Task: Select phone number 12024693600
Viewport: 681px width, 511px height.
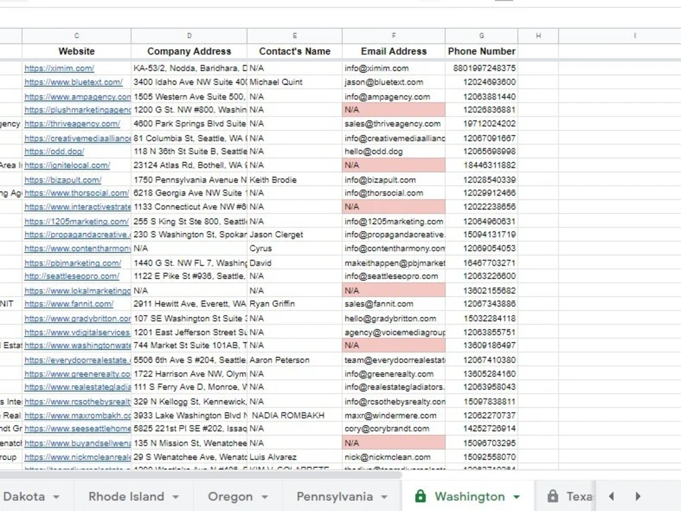Action: pyautogui.click(x=481, y=82)
